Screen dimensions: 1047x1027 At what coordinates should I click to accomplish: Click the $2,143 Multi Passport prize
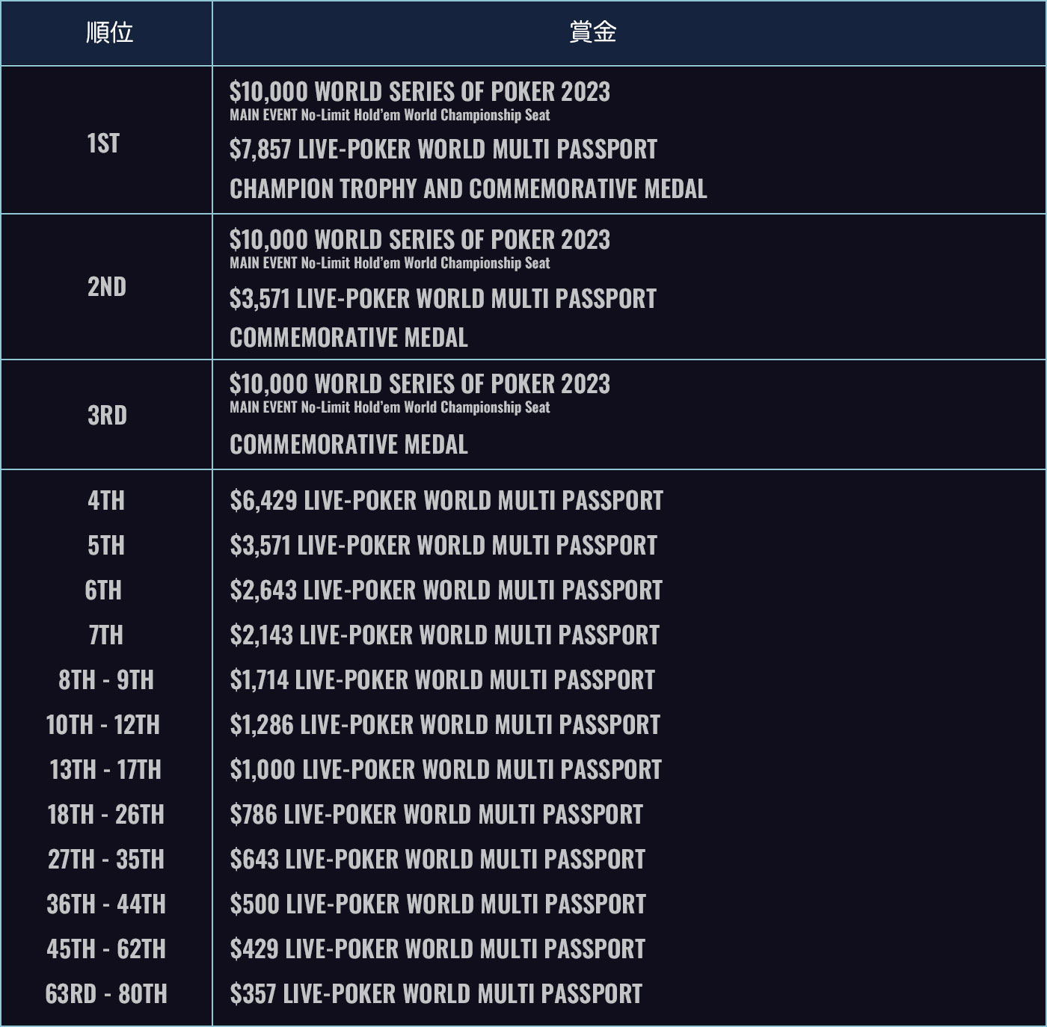[x=444, y=635]
